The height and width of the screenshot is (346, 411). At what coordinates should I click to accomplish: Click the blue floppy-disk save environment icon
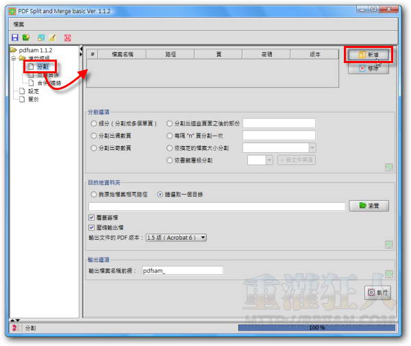pos(15,38)
